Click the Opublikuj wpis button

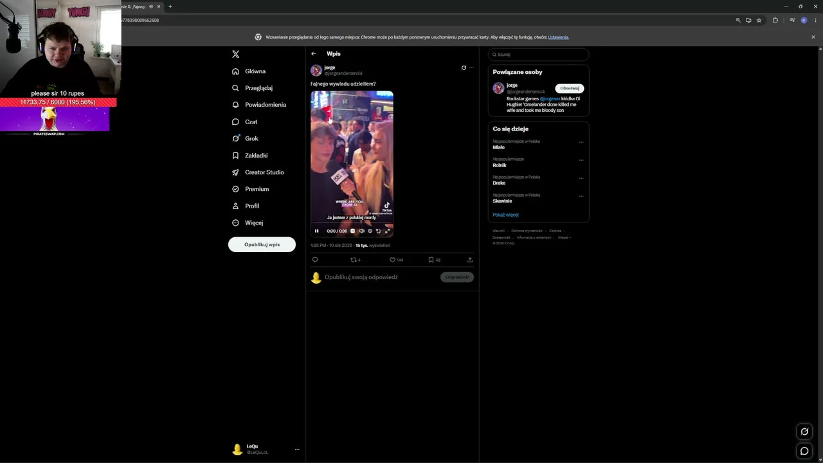262,244
